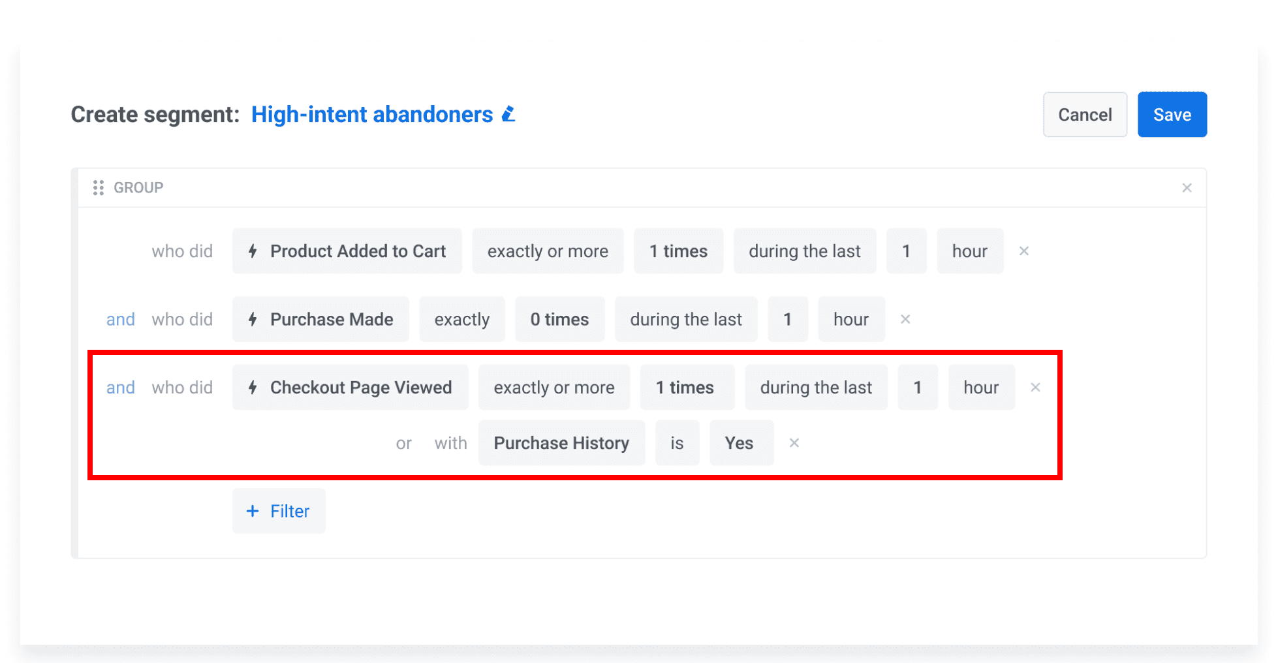Screen dimensions: 1278x663
Task: Open the hour dropdown on the Purchase Made row
Action: click(x=851, y=319)
